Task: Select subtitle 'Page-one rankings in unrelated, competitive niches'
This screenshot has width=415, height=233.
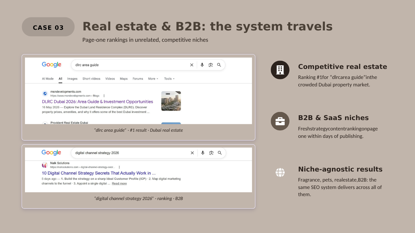Action: tap(145, 40)
